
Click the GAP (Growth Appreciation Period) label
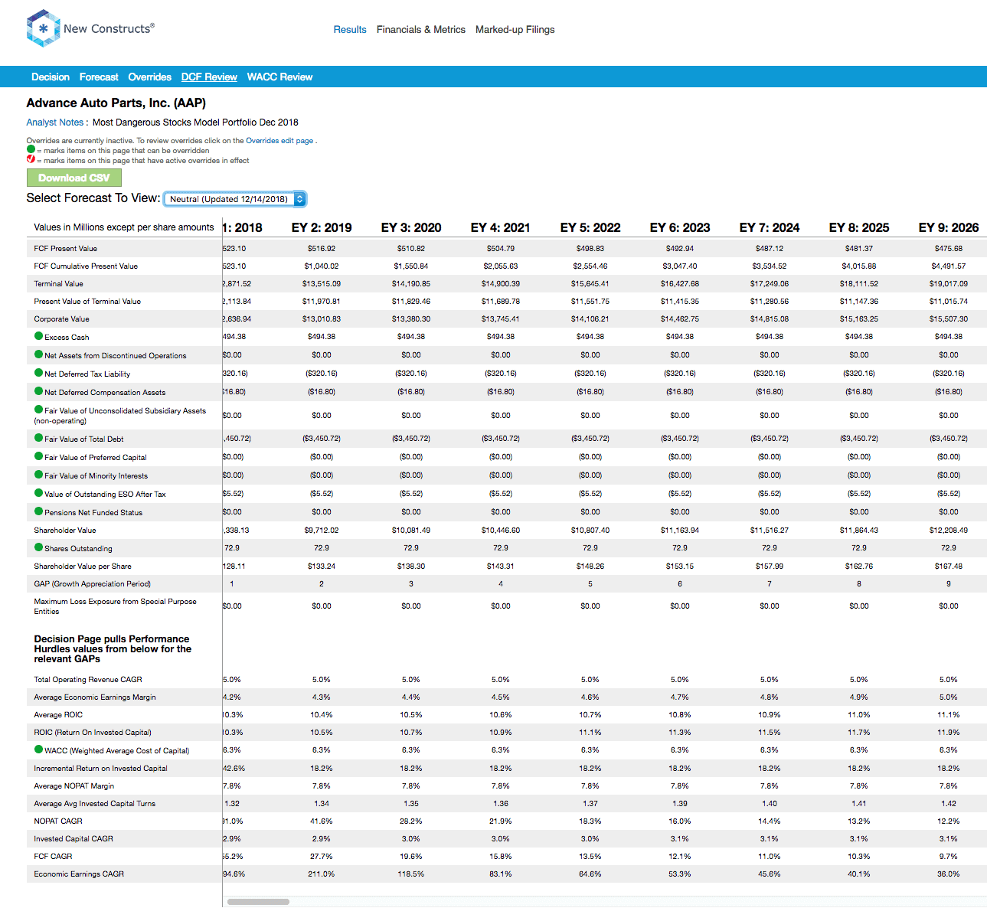pyautogui.click(x=93, y=584)
